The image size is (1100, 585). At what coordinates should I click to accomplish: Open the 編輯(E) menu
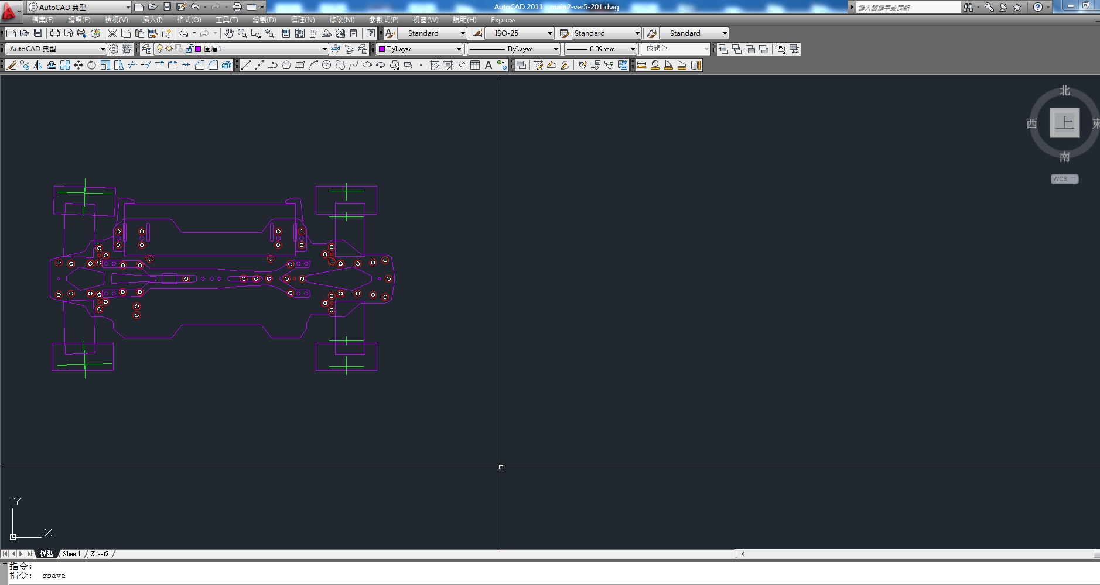click(x=79, y=20)
